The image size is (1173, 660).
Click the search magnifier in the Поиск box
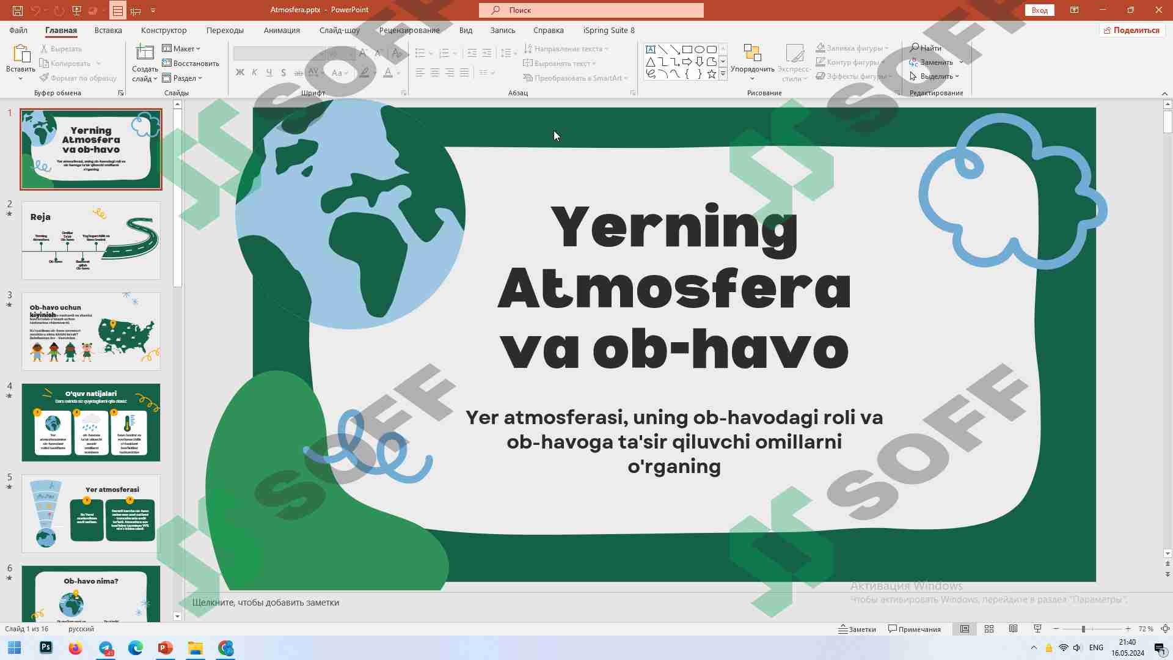click(x=495, y=10)
